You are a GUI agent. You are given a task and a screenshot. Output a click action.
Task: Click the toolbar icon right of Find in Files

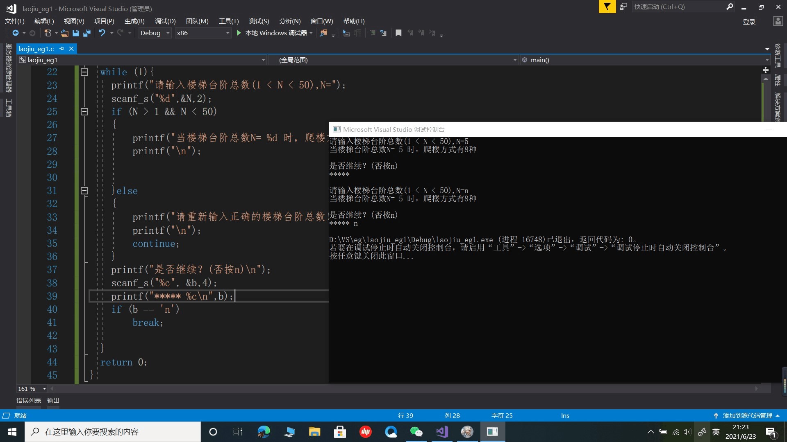(346, 33)
